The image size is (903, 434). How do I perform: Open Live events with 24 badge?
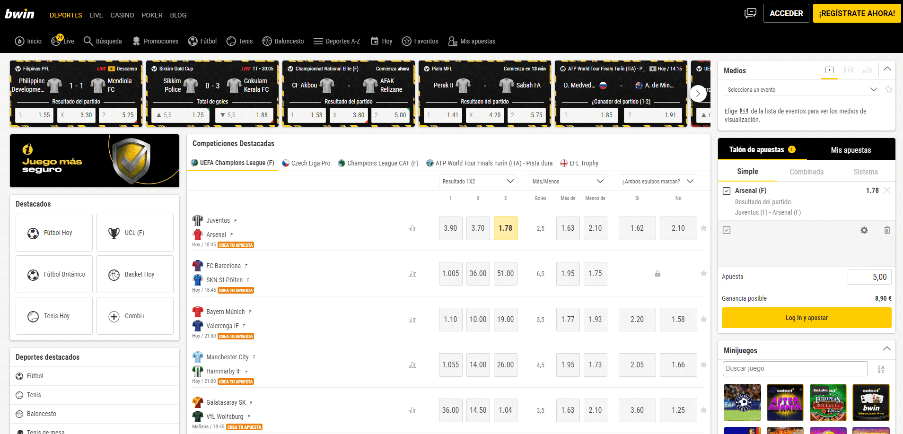(62, 41)
